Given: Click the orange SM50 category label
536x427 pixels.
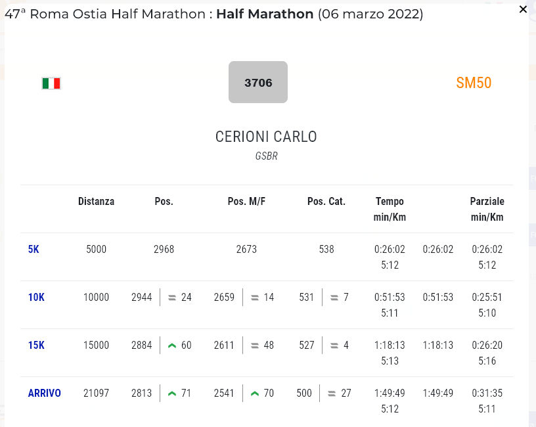Looking at the screenshot, I should tap(474, 83).
